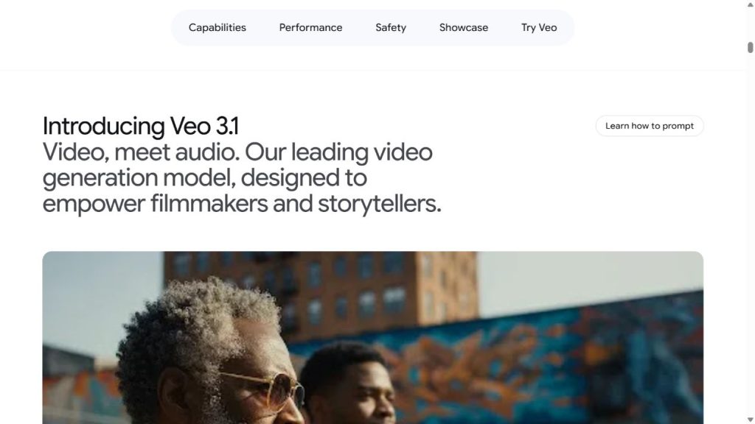Image resolution: width=755 pixels, height=424 pixels.
Task: Grab the vertical scrollbar thumb
Action: 750,48
